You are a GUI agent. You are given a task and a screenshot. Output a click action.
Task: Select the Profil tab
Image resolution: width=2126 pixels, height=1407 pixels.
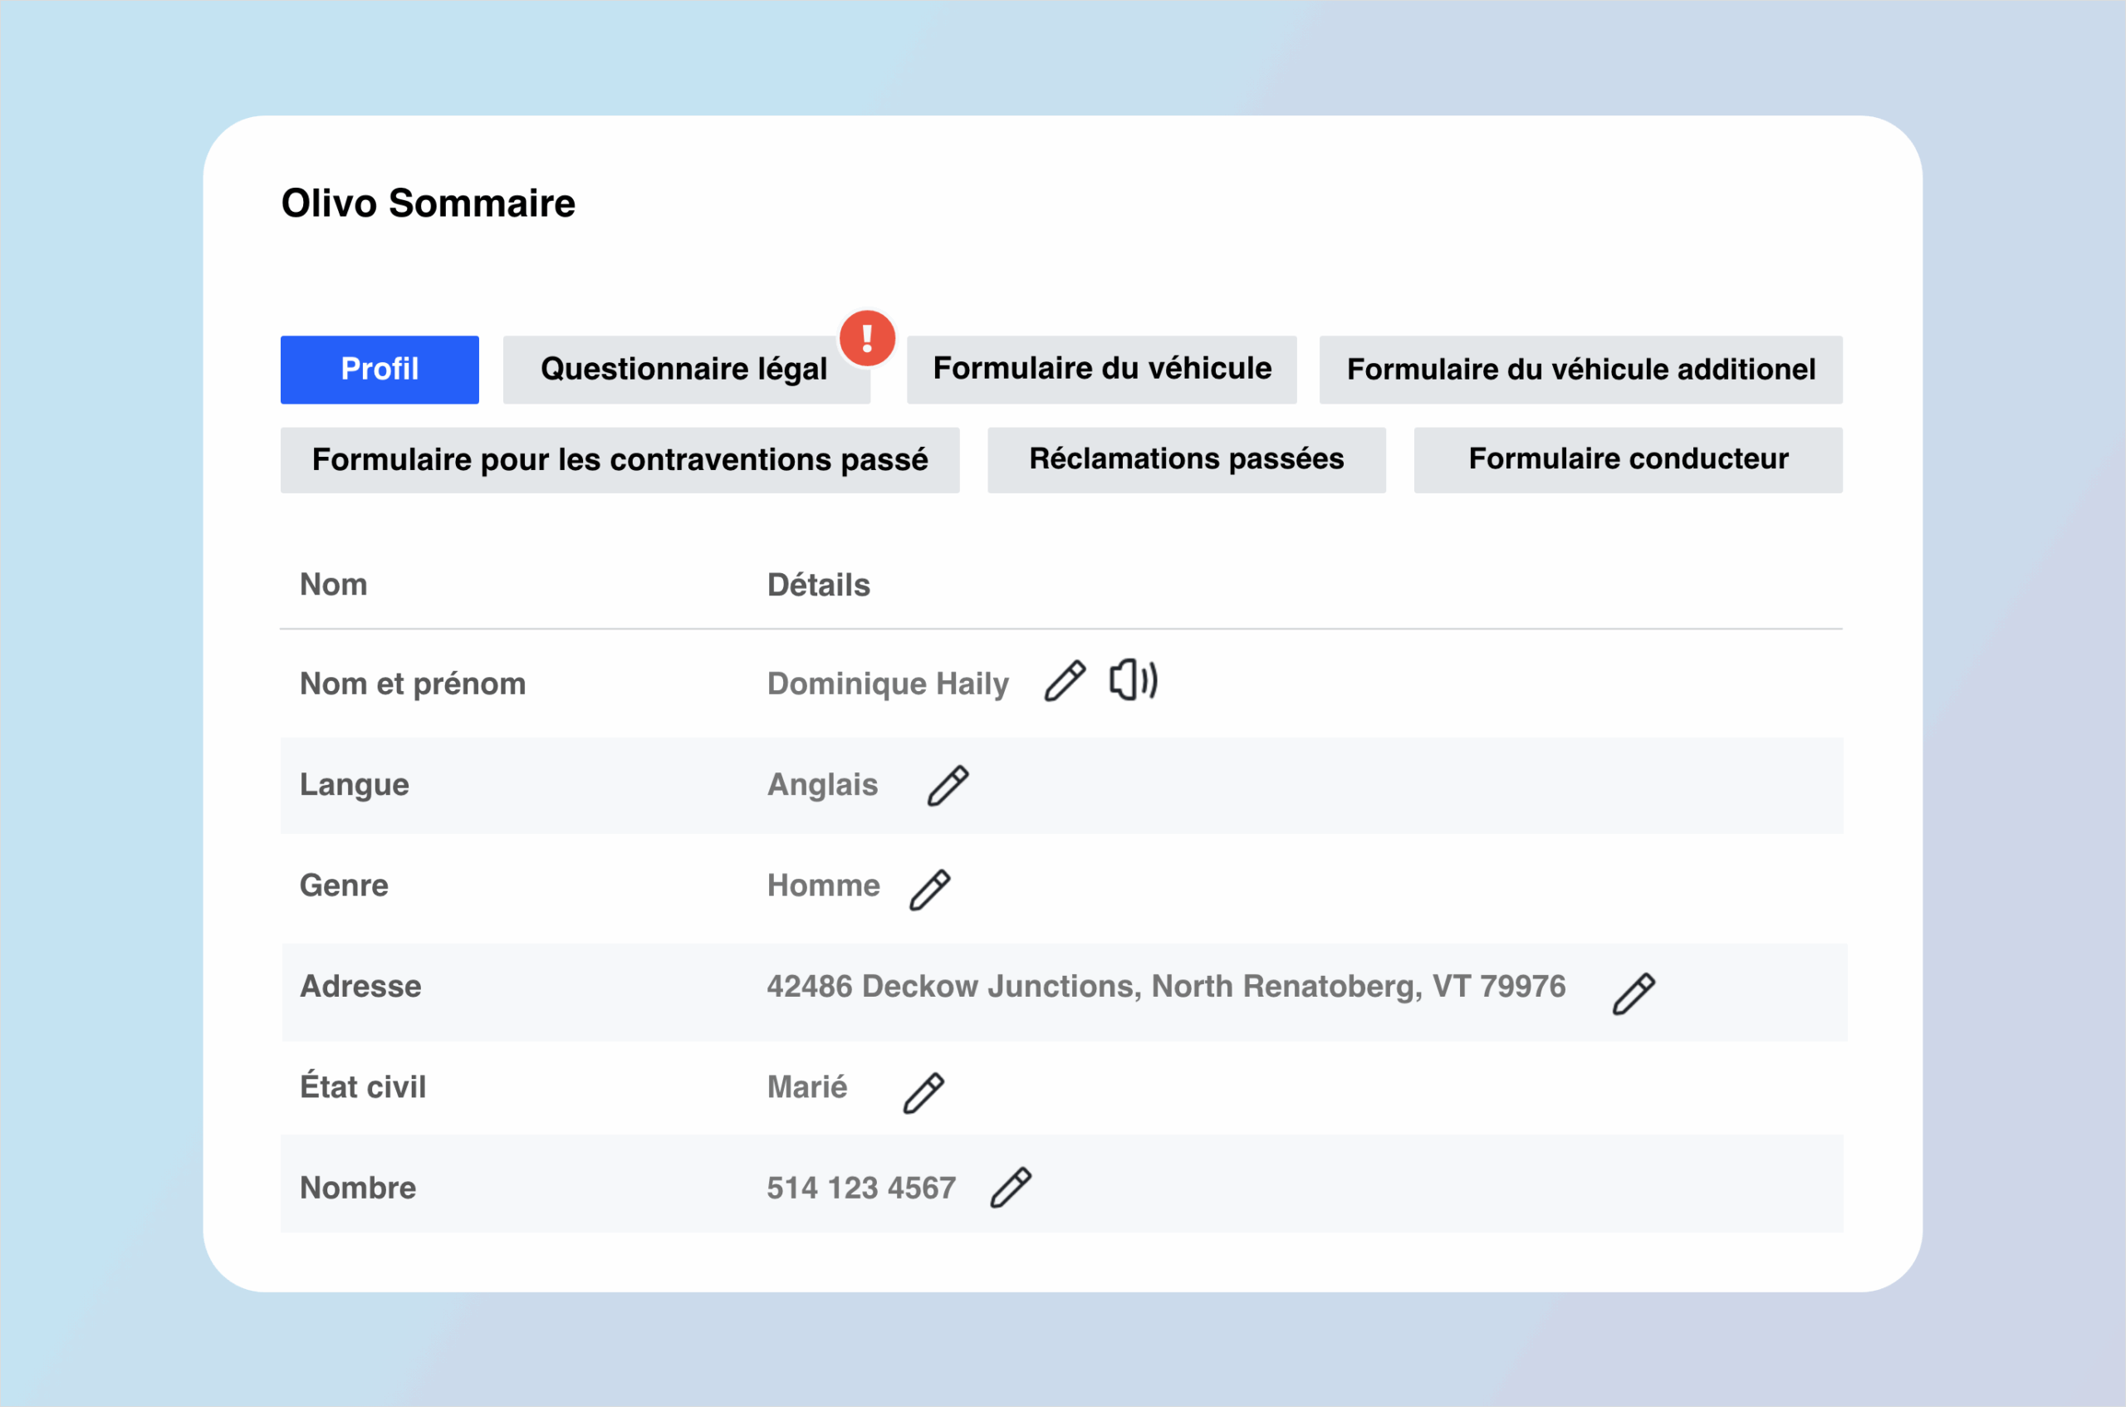[x=380, y=369]
